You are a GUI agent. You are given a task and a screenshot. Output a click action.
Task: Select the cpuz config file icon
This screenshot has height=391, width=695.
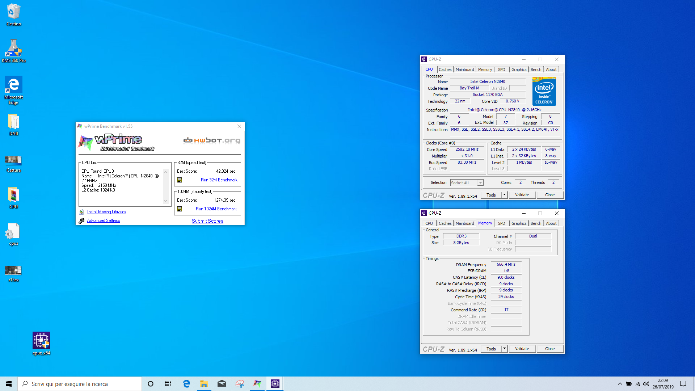click(x=14, y=234)
